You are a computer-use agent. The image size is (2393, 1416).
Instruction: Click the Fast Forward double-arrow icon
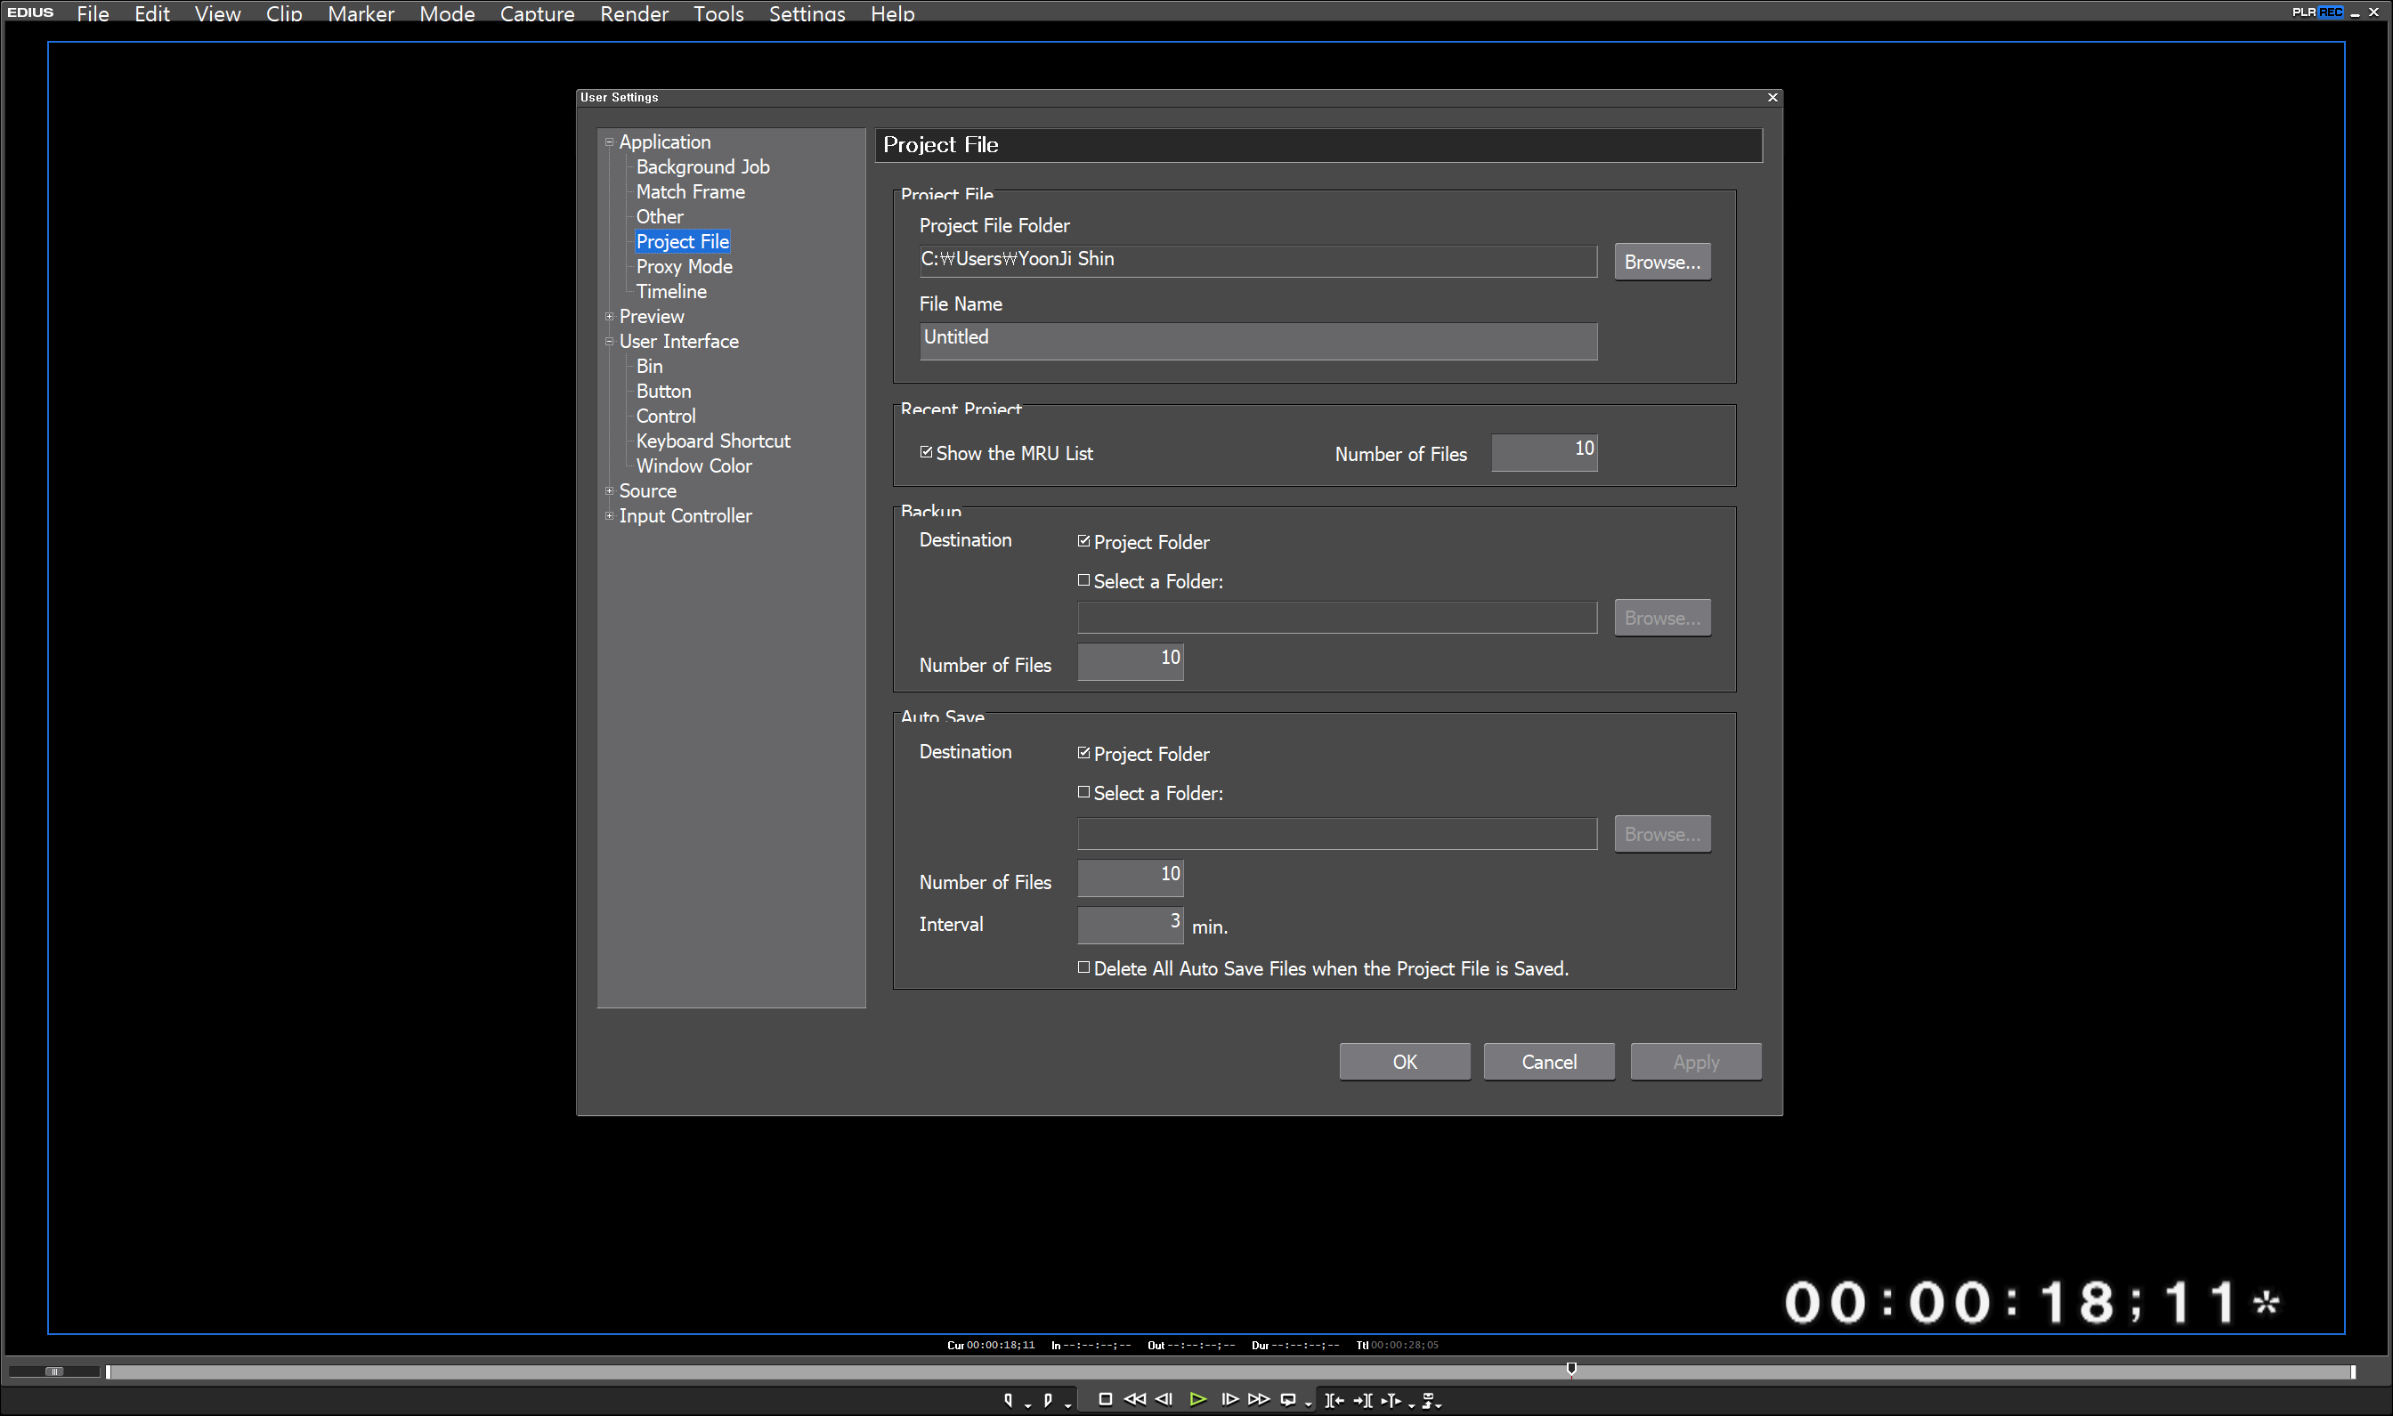[1259, 1400]
